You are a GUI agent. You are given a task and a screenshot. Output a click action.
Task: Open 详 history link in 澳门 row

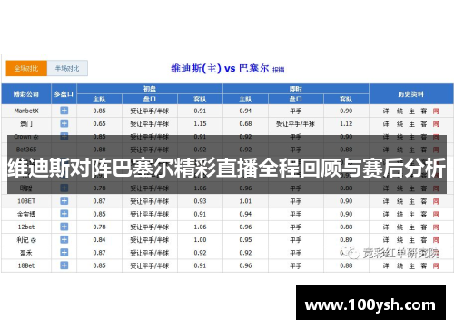coord(386,124)
